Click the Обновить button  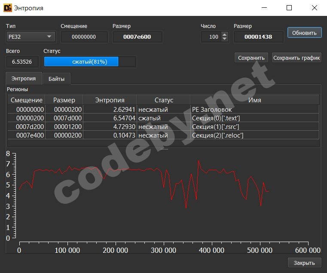tap(304, 33)
